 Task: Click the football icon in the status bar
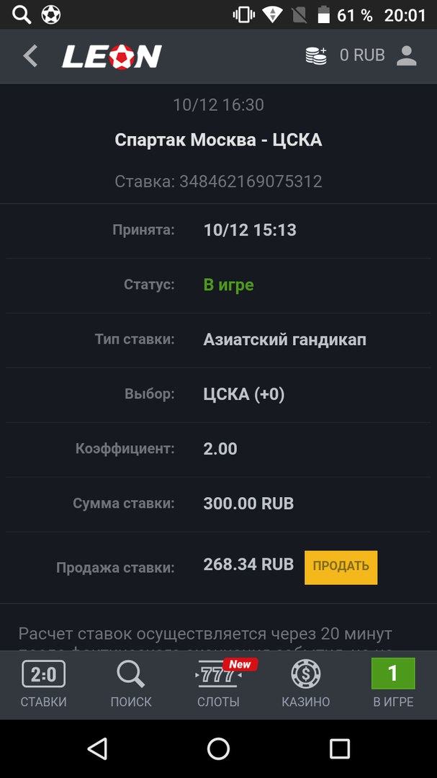[50, 14]
